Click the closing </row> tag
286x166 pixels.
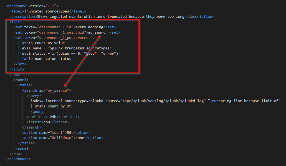pyautogui.click(x=16, y=154)
